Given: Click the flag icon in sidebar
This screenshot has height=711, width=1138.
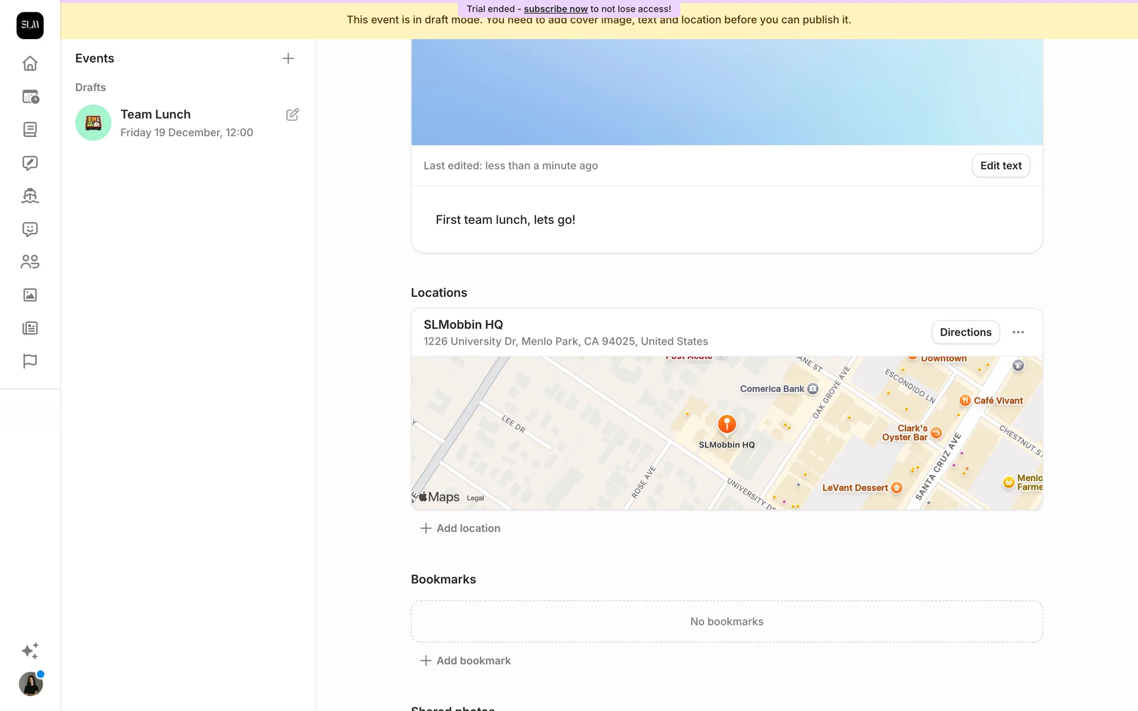Looking at the screenshot, I should (30, 361).
